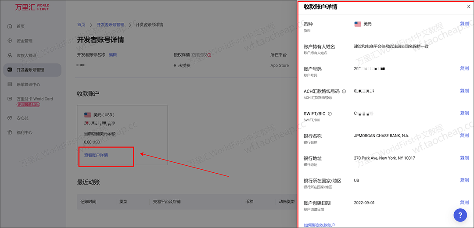The image size is (474, 228).
Task: Copy the 银行名称 value
Action: [464, 135]
